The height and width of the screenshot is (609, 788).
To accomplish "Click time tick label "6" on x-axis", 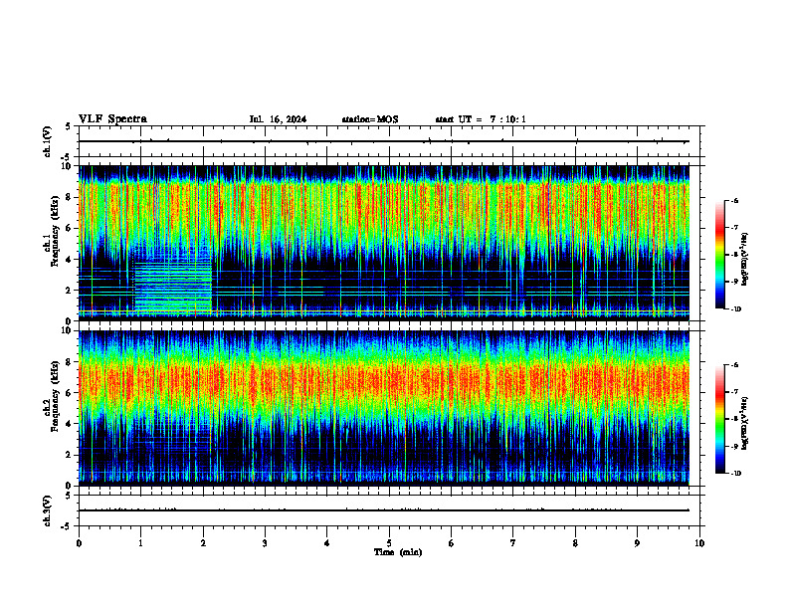I will click(451, 543).
